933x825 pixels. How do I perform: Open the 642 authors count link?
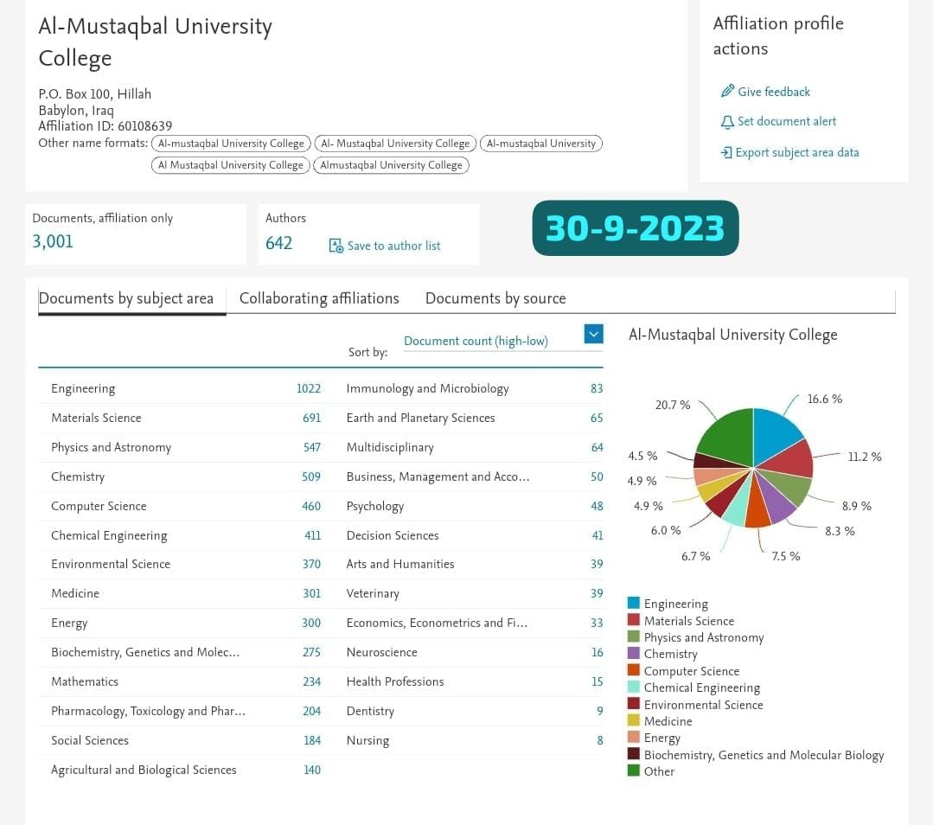[278, 244]
